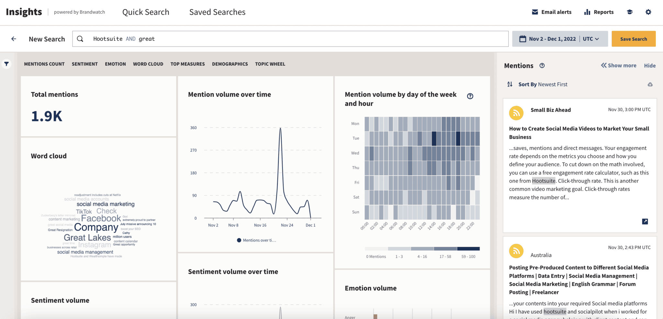
Task: Select the Demographics tab
Action: (x=230, y=64)
